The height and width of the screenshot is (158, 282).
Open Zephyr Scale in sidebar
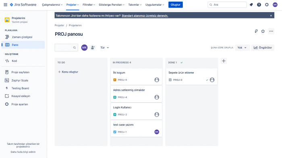[23, 80]
